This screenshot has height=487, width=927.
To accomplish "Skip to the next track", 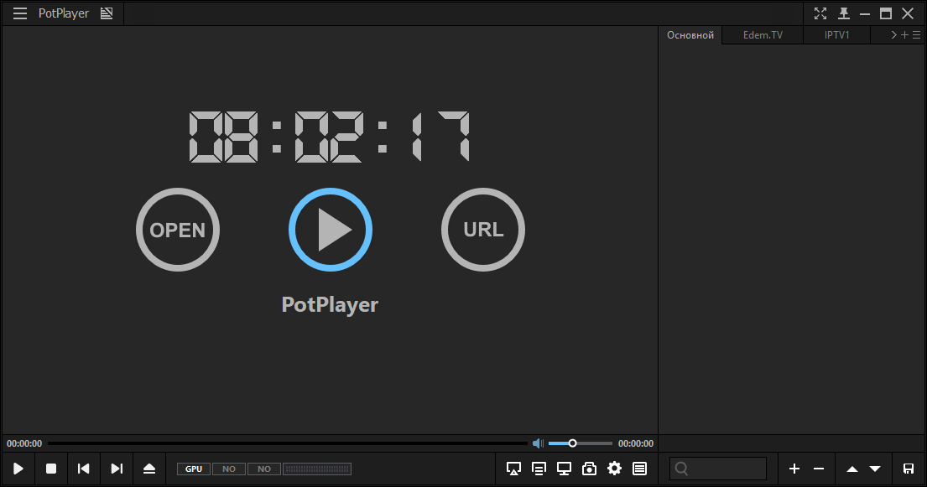I will 117,469.
